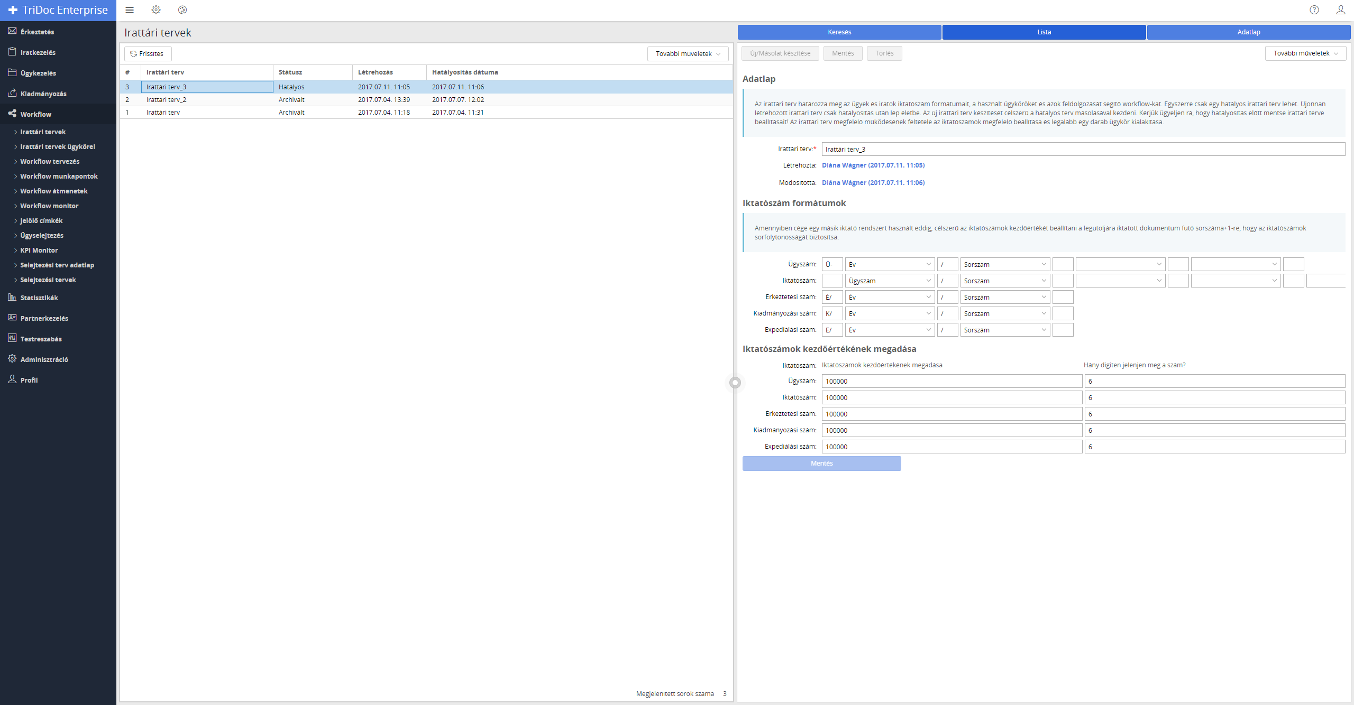The height and width of the screenshot is (705, 1354).
Task: Expand right panel További műveletek dropdown
Action: tap(1305, 53)
